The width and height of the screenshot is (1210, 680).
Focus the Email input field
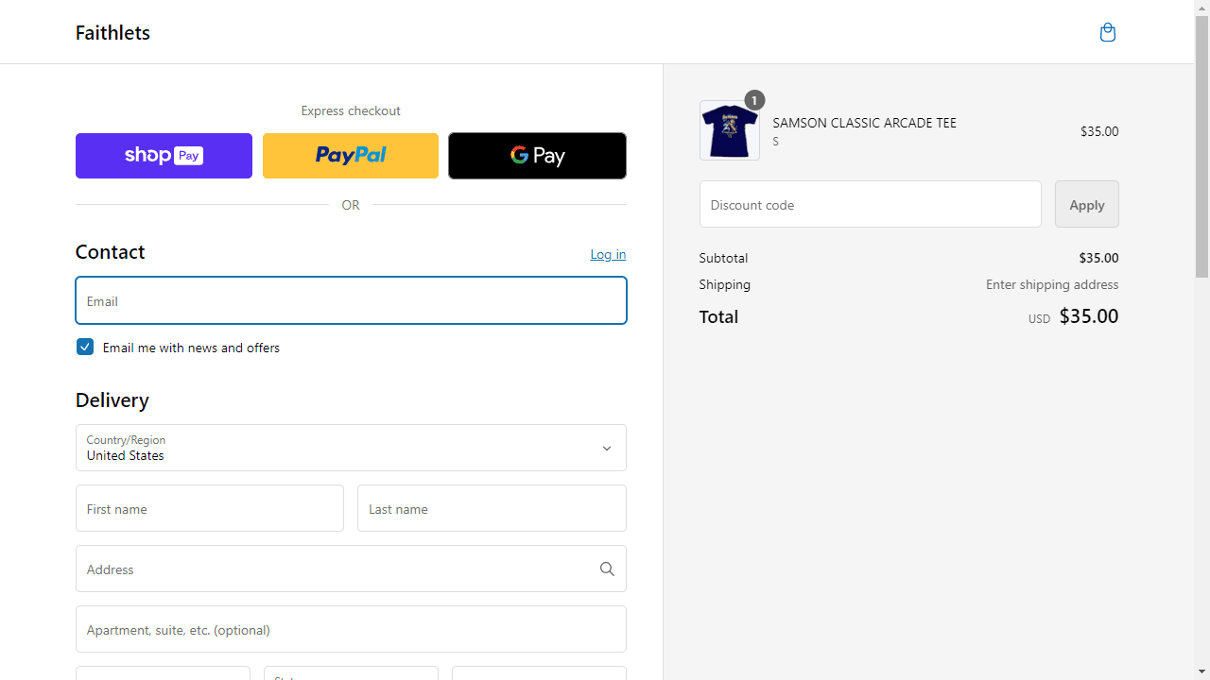tap(351, 300)
